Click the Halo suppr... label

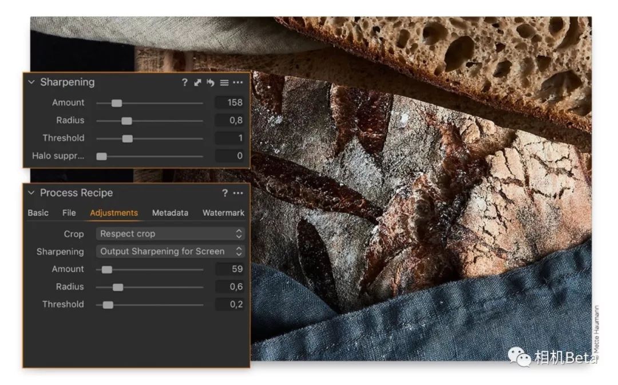[58, 156]
